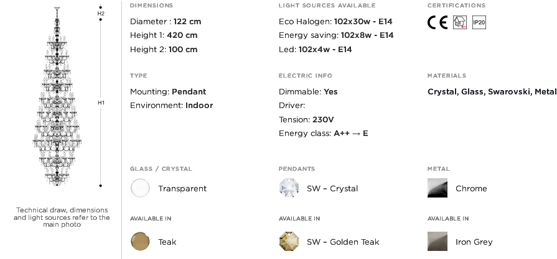Image resolution: width=557 pixels, height=259 pixels.
Task: Select the Teak glass color swatch
Action: coord(140,241)
